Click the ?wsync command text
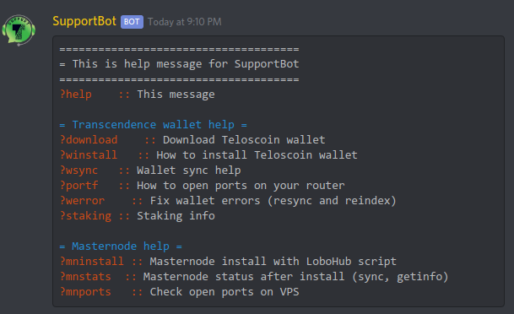The image size is (514, 314). tap(79, 171)
